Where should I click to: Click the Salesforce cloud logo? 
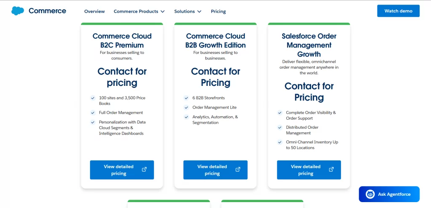point(18,11)
